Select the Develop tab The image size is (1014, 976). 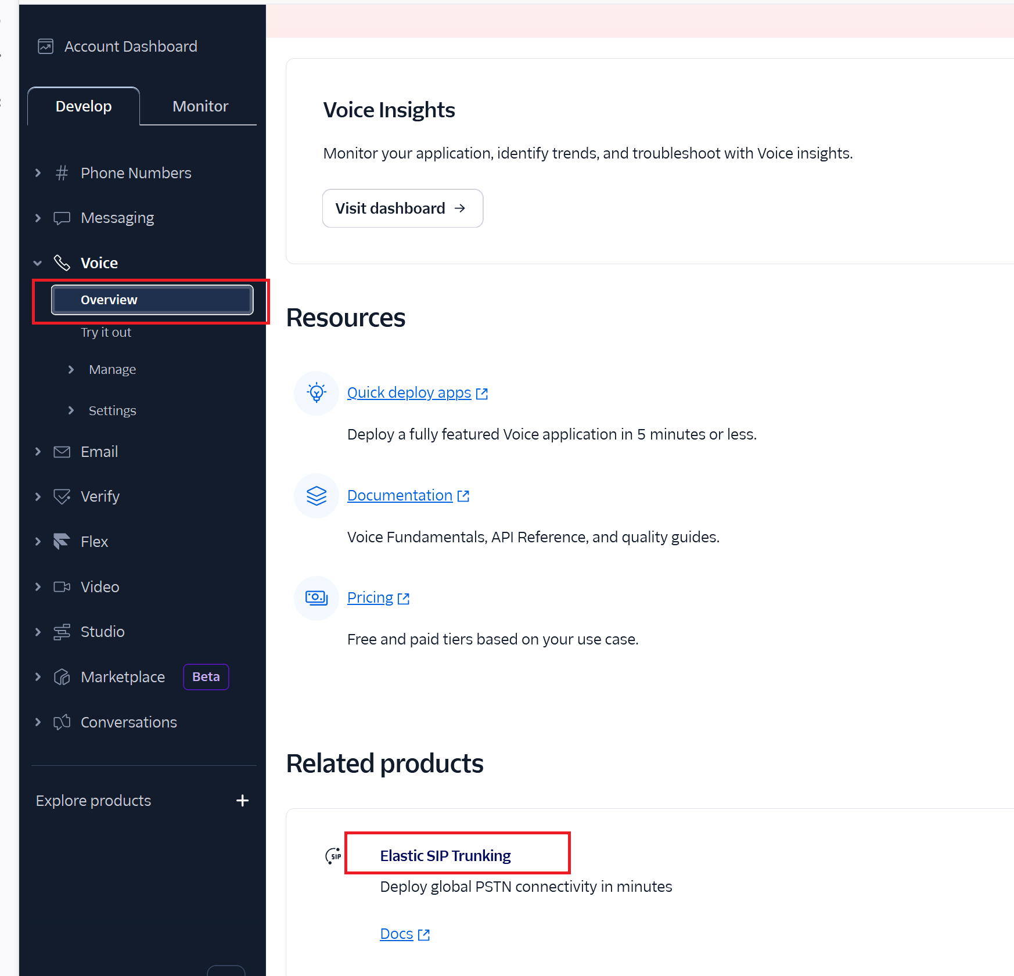(84, 106)
